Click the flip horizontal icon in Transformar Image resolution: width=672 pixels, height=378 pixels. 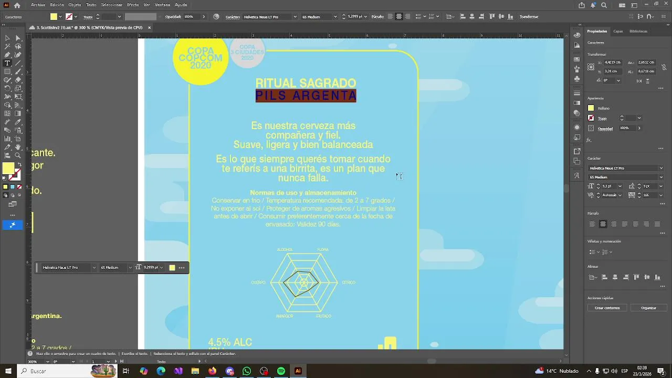point(639,81)
